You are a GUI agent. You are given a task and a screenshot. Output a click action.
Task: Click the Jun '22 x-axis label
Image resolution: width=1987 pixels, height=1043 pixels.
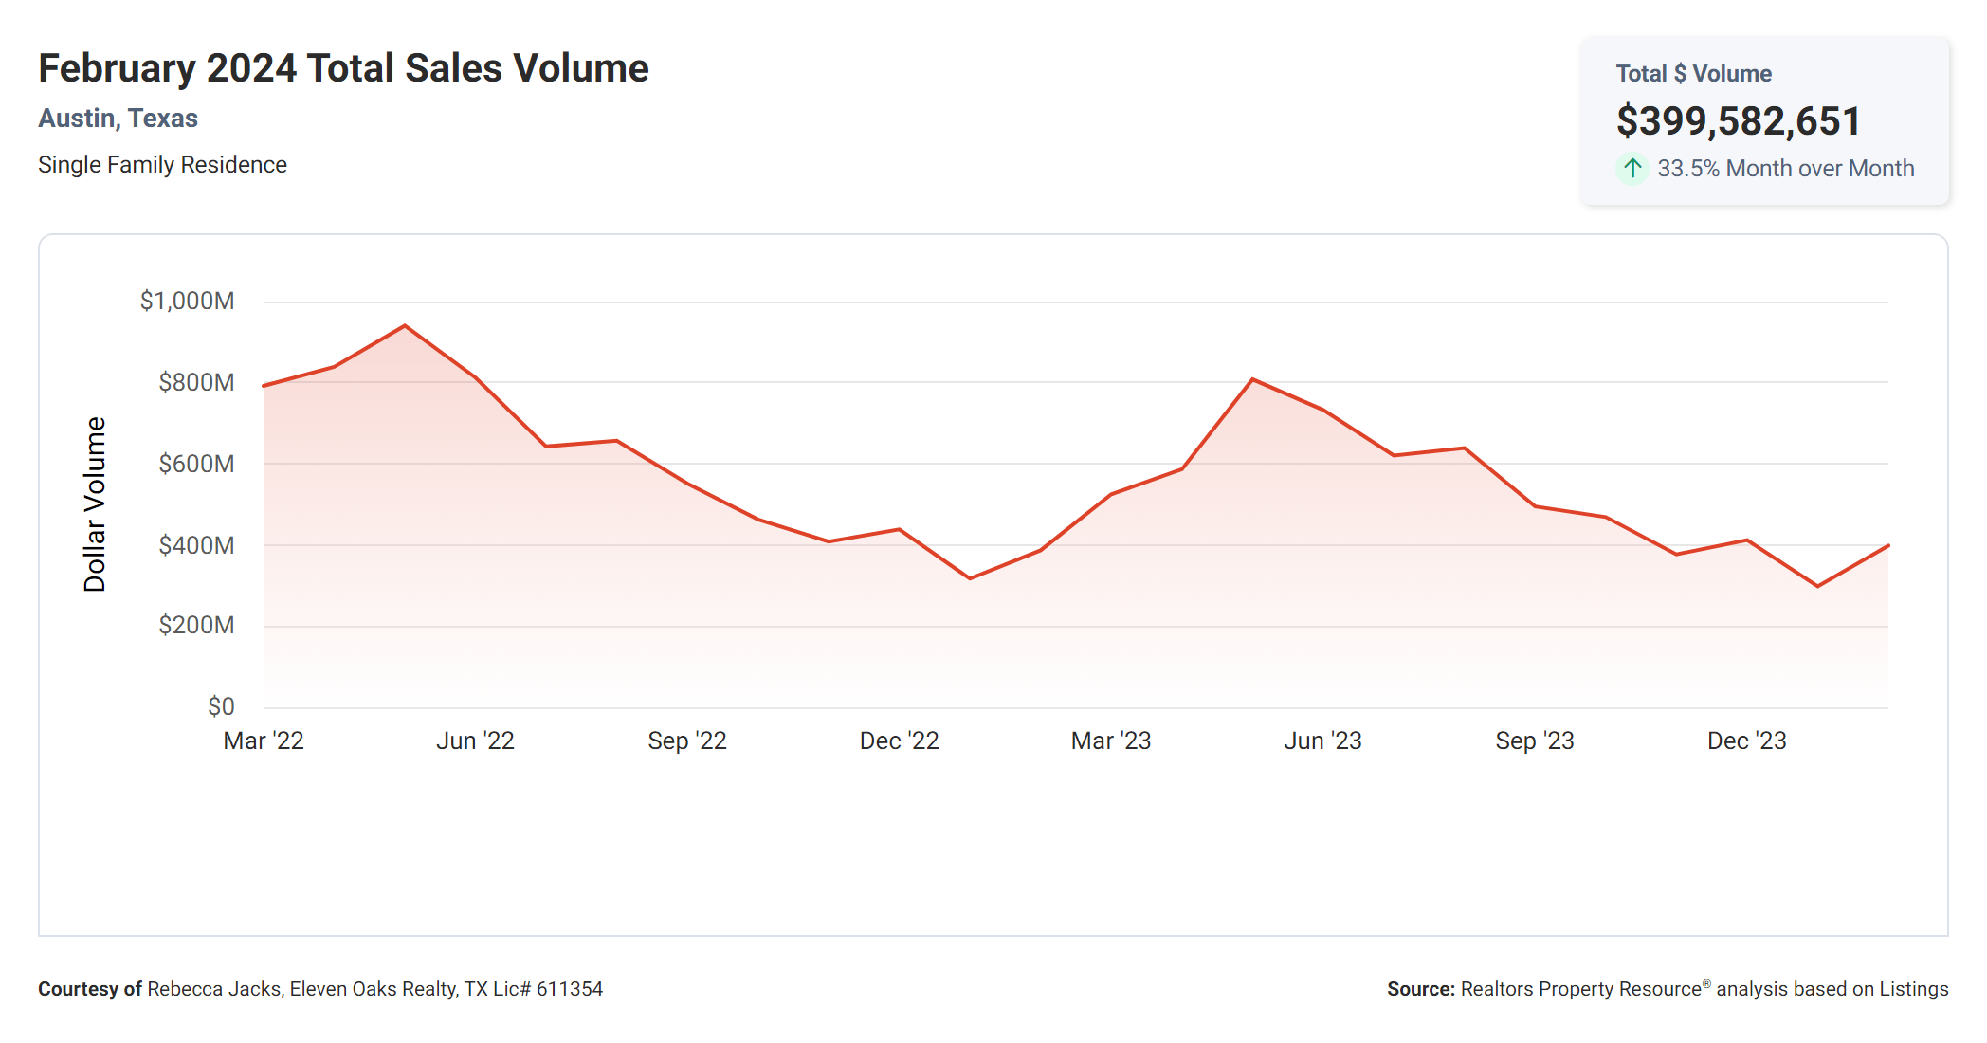(475, 741)
